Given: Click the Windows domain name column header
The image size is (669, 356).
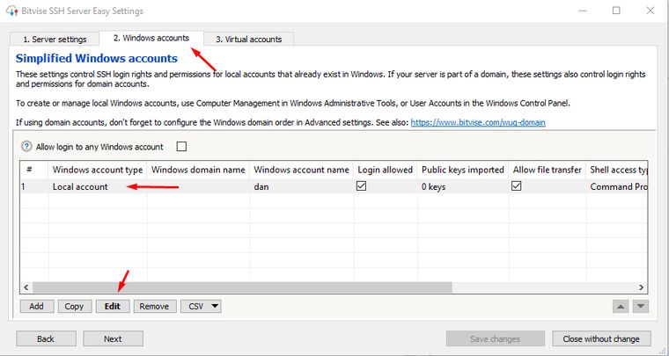Looking at the screenshot, I should (x=198, y=170).
